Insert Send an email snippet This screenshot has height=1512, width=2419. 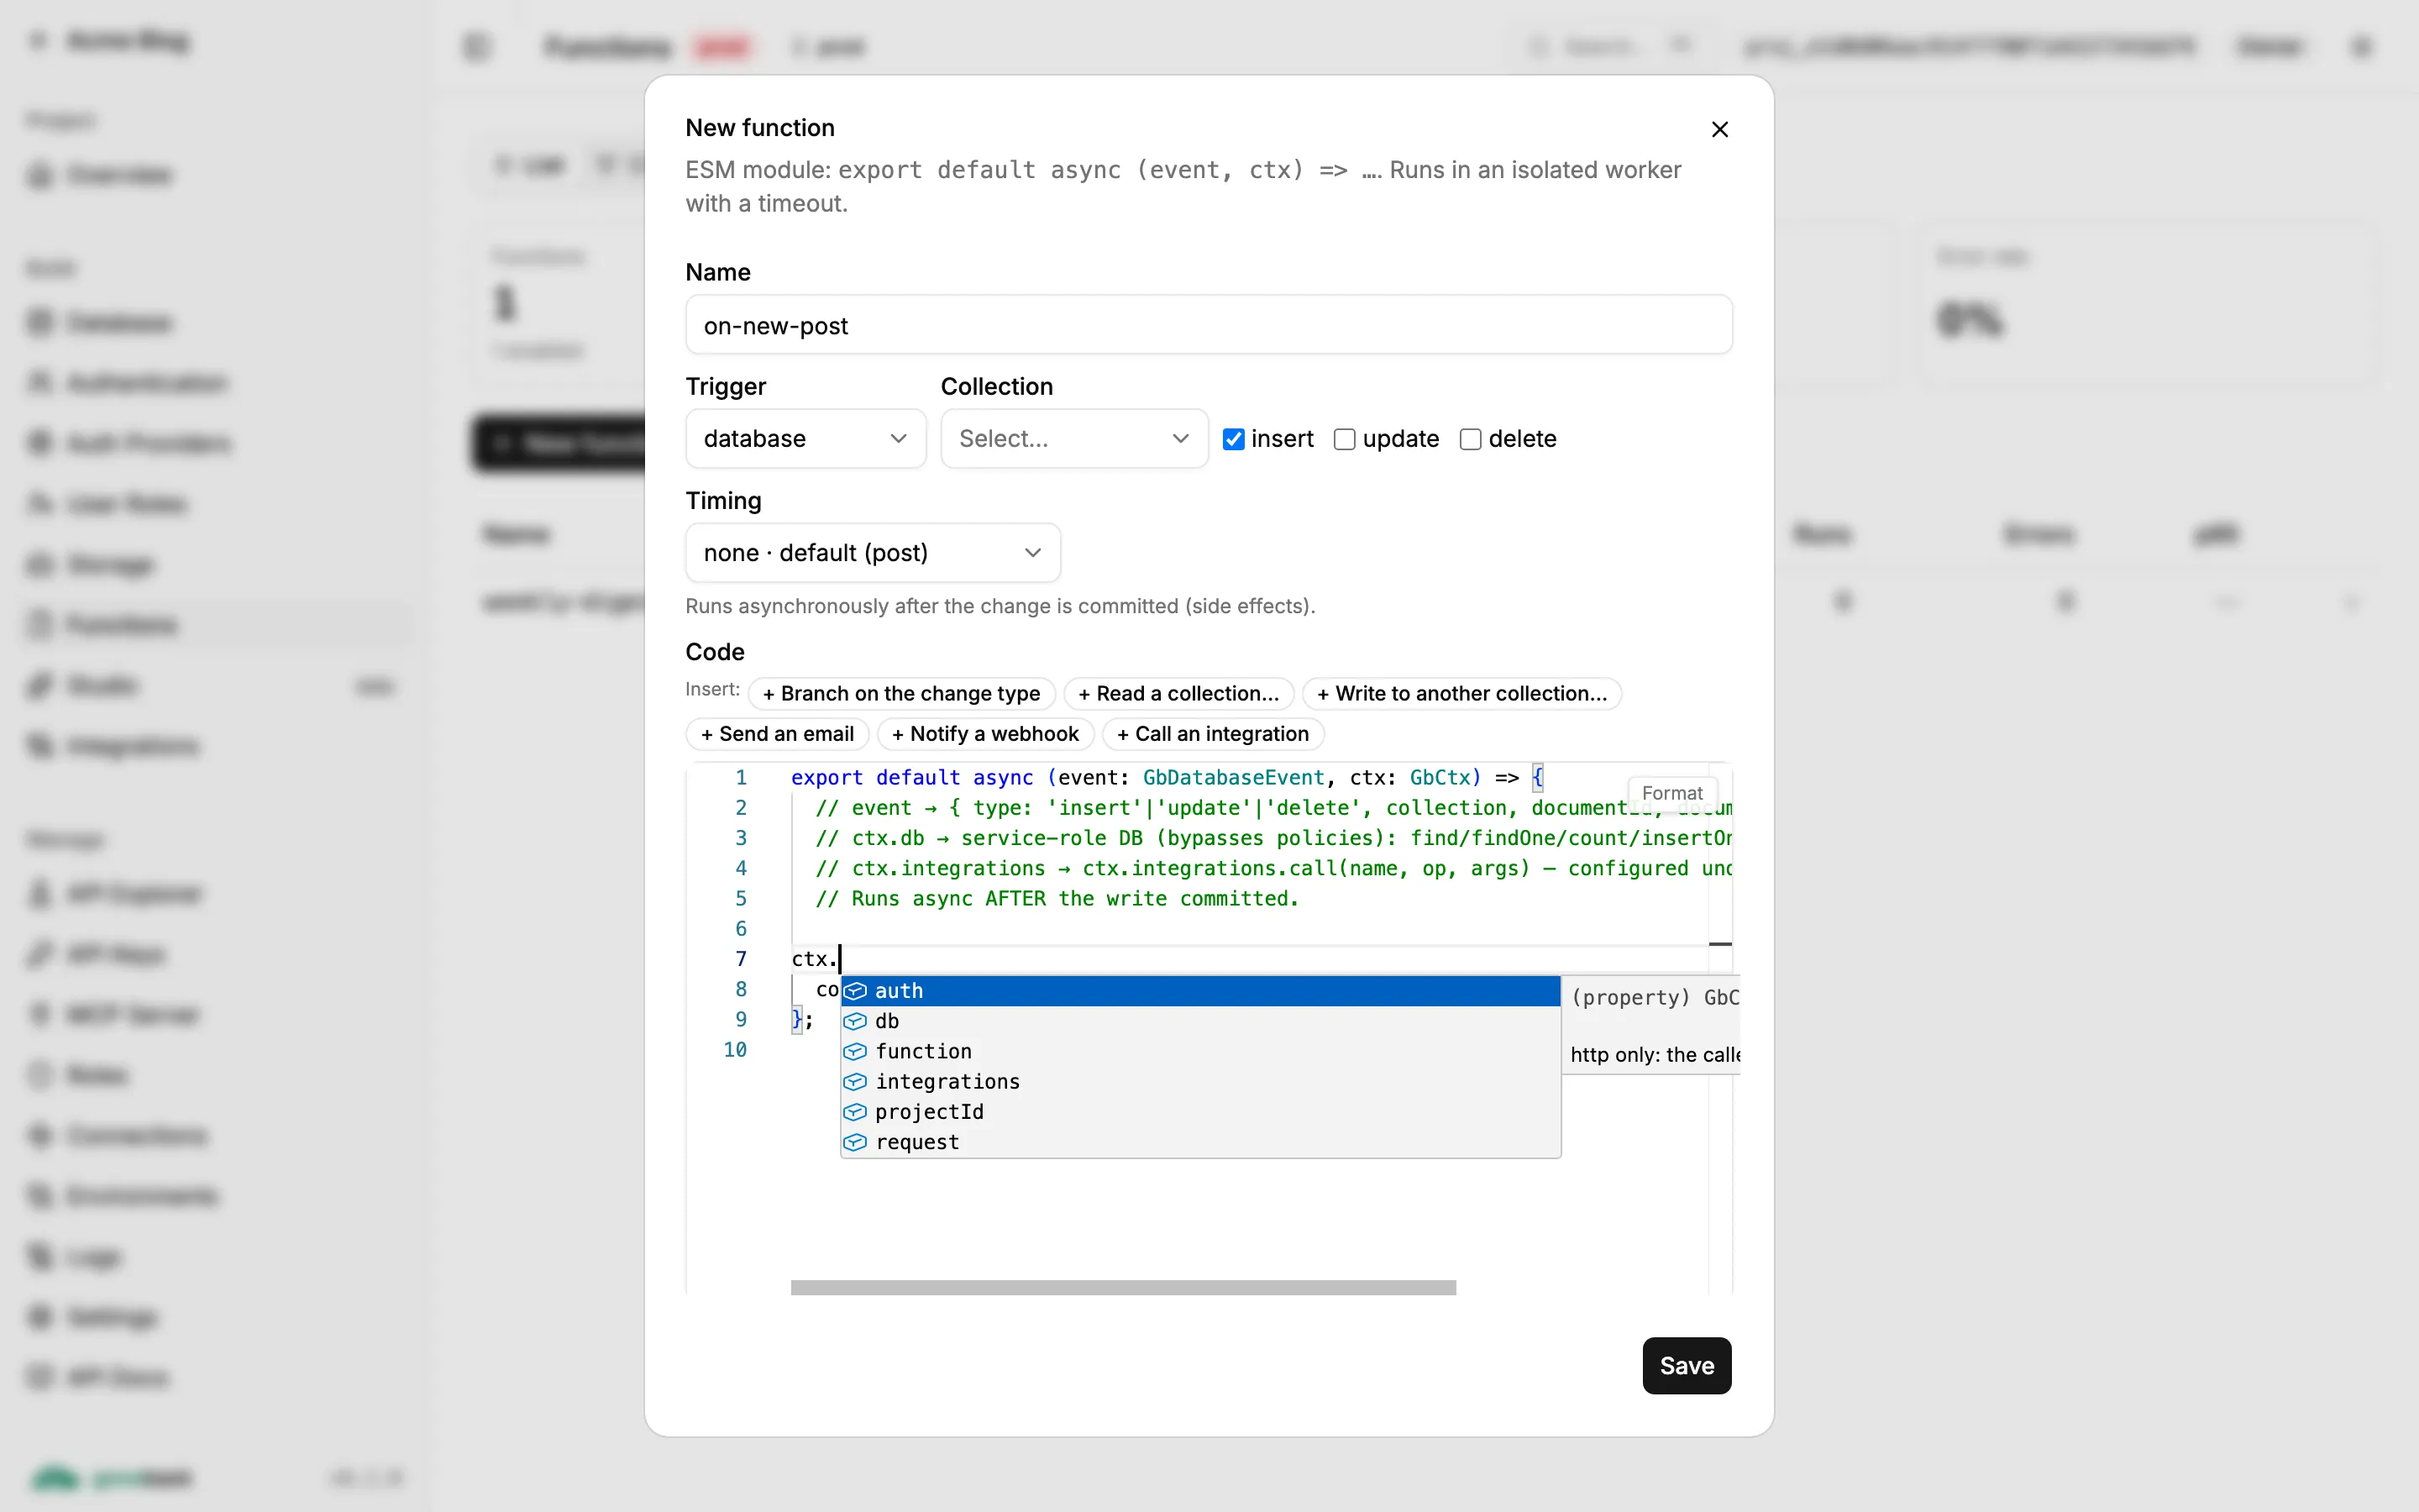pyautogui.click(x=777, y=734)
